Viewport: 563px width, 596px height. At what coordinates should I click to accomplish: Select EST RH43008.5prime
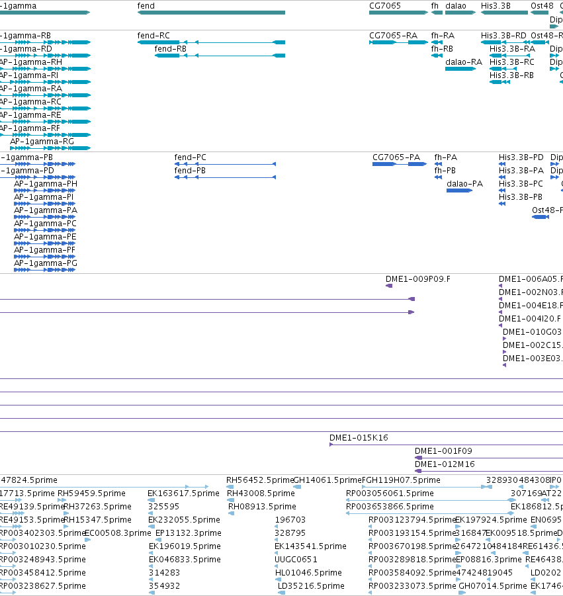(261, 493)
